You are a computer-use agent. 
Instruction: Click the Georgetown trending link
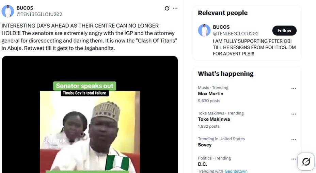[236, 171]
